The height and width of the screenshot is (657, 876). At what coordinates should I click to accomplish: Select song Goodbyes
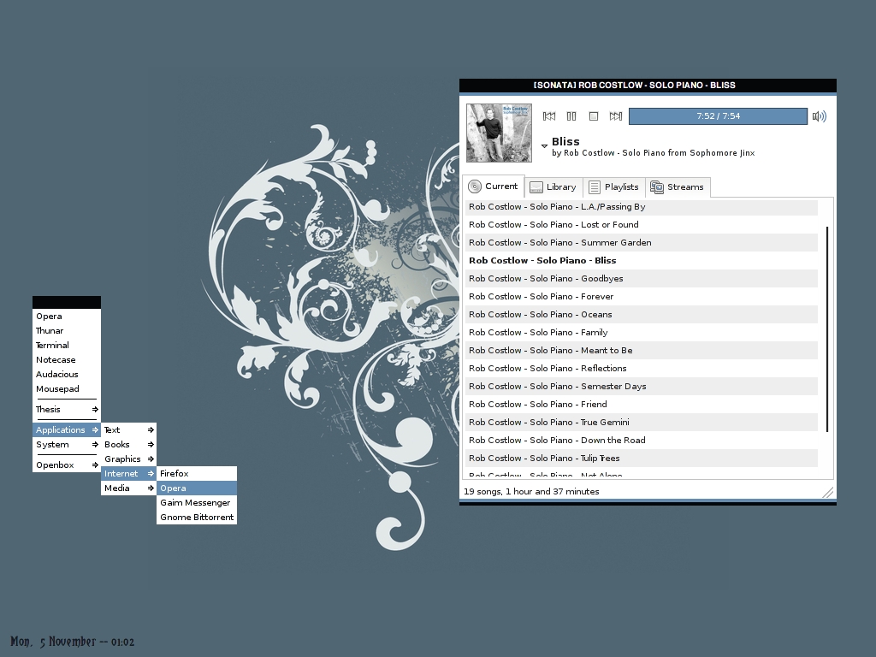pos(642,278)
